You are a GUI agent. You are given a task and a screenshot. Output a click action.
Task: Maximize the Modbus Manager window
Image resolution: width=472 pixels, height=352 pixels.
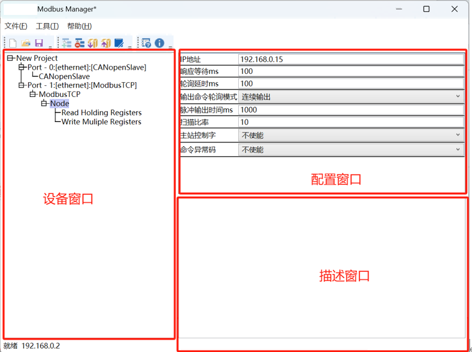pos(426,9)
